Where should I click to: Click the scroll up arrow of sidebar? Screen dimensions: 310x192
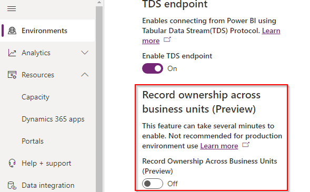click(x=99, y=3)
